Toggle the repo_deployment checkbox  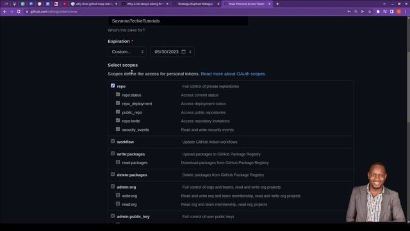118,103
